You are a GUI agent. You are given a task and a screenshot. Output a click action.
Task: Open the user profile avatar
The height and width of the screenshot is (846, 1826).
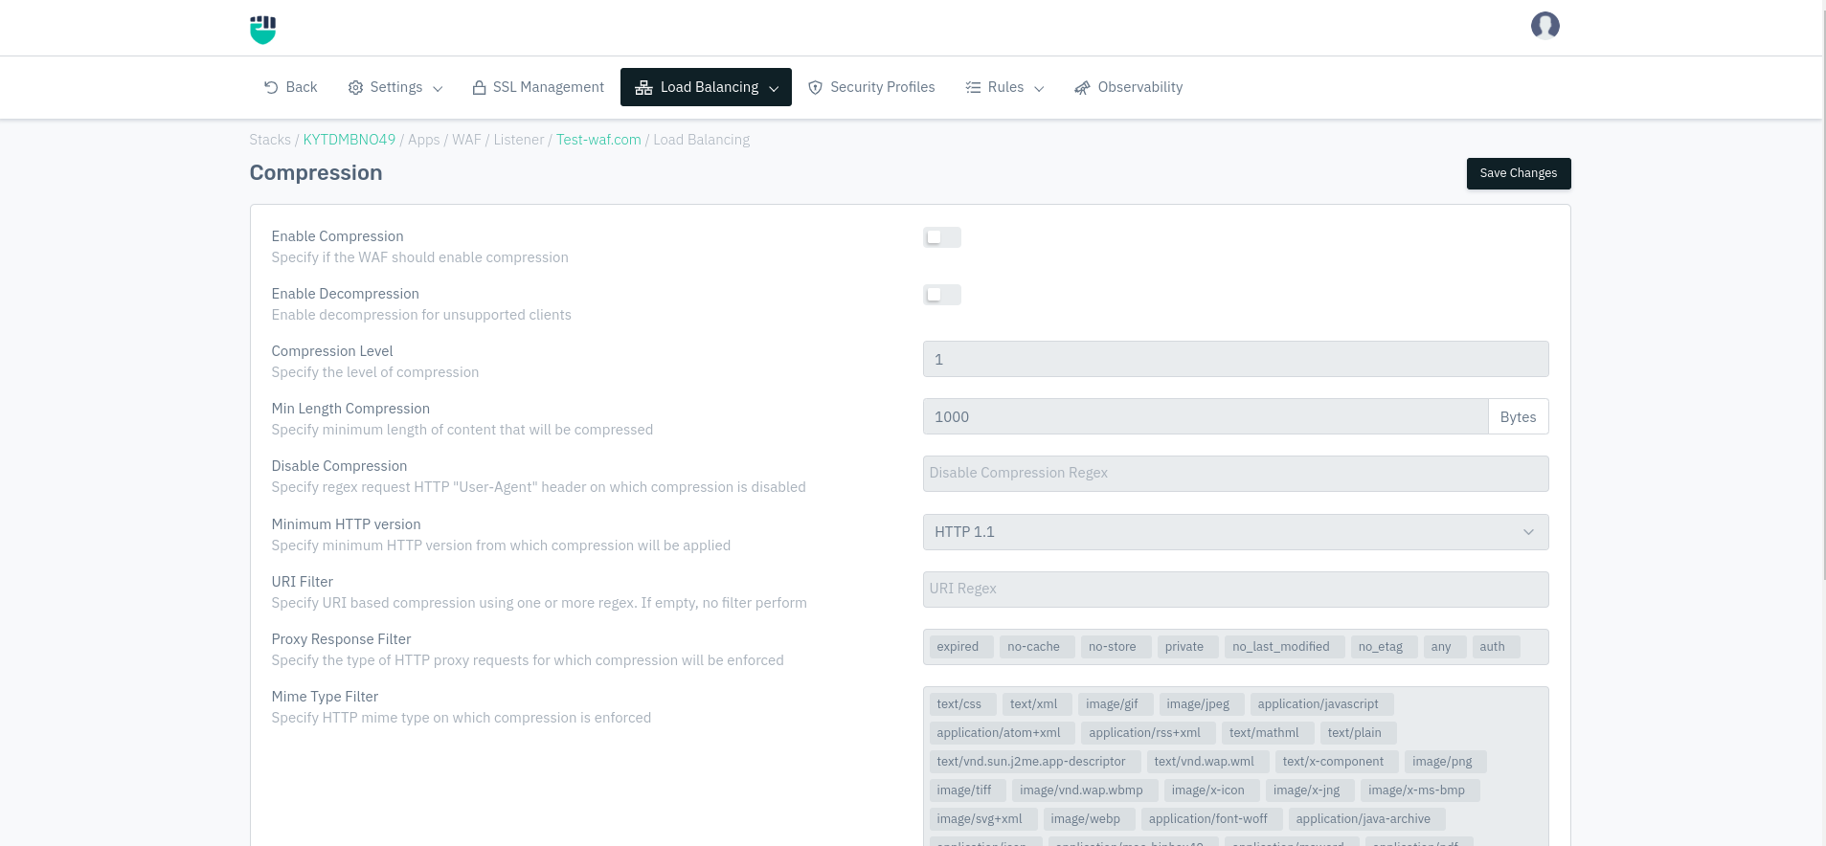[1544, 26]
